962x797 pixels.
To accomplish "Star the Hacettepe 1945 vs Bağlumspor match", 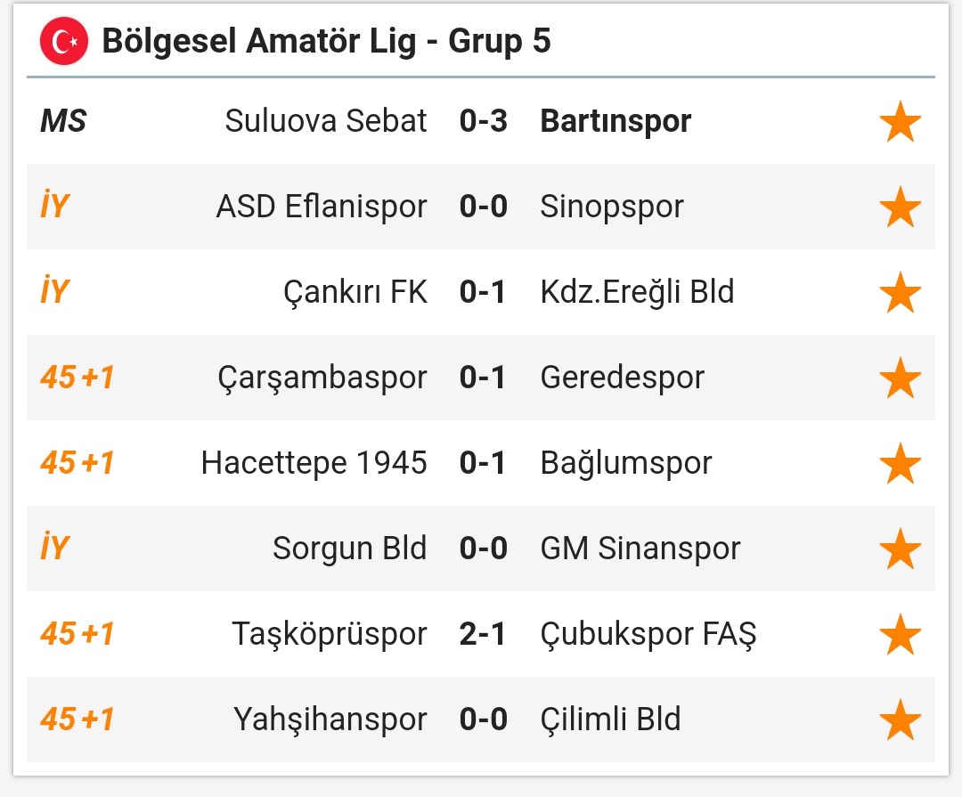I will coord(900,462).
